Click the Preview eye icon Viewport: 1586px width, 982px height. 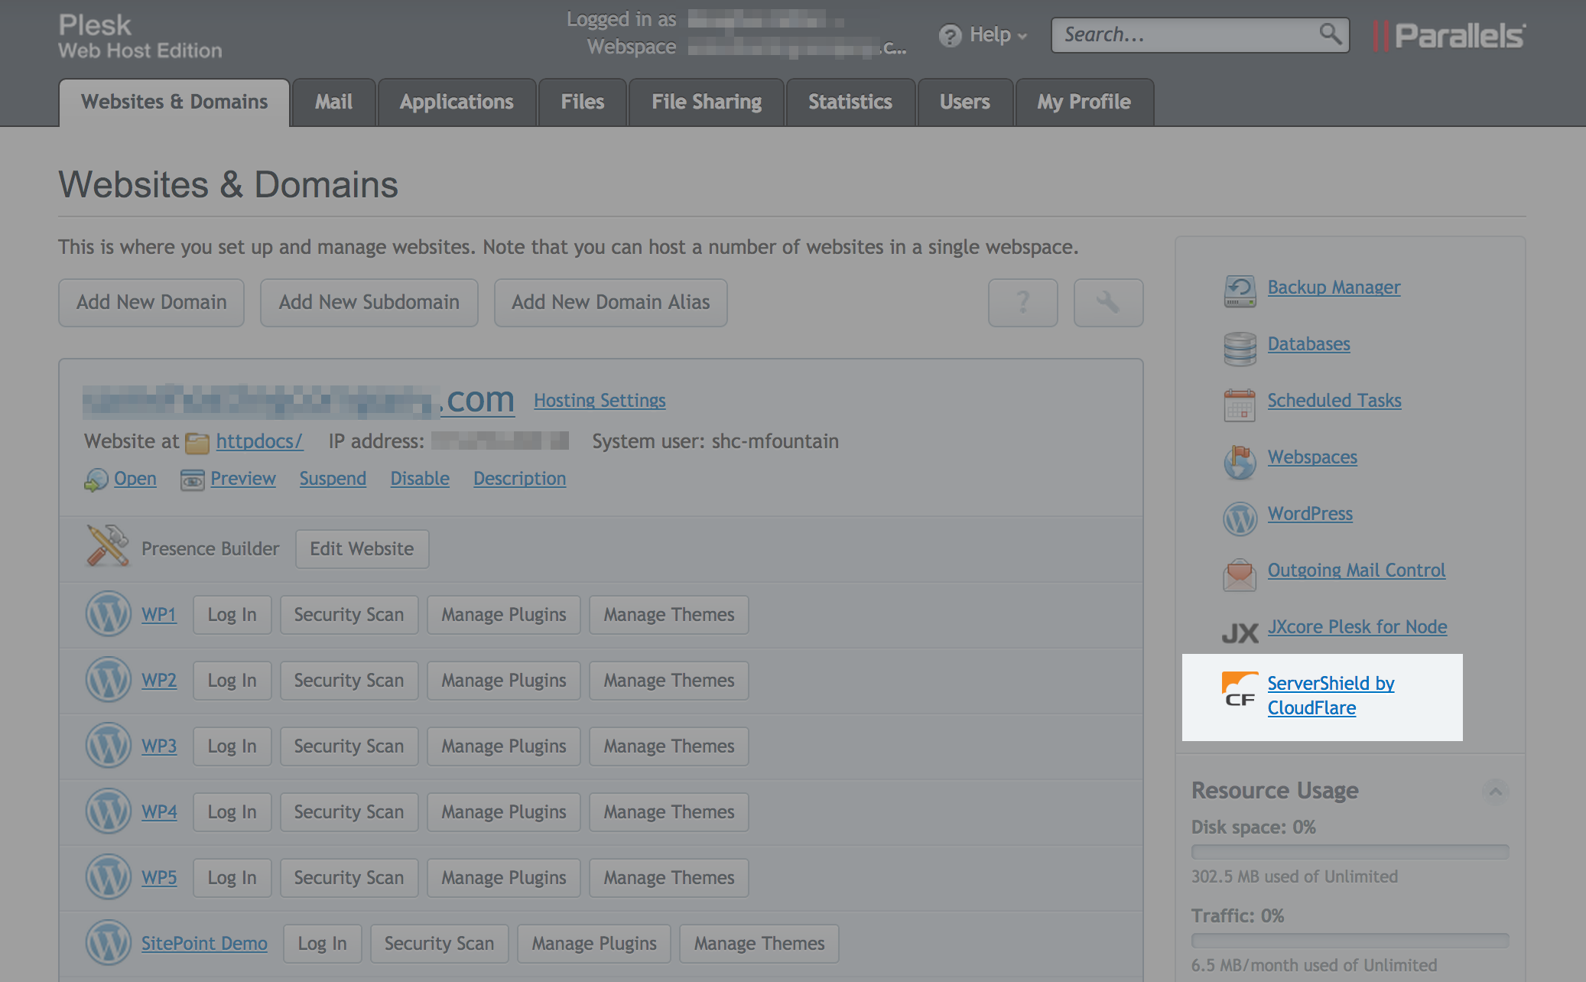[192, 480]
